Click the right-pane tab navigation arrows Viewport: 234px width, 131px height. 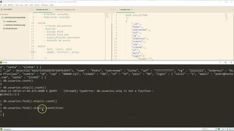point(114,9)
